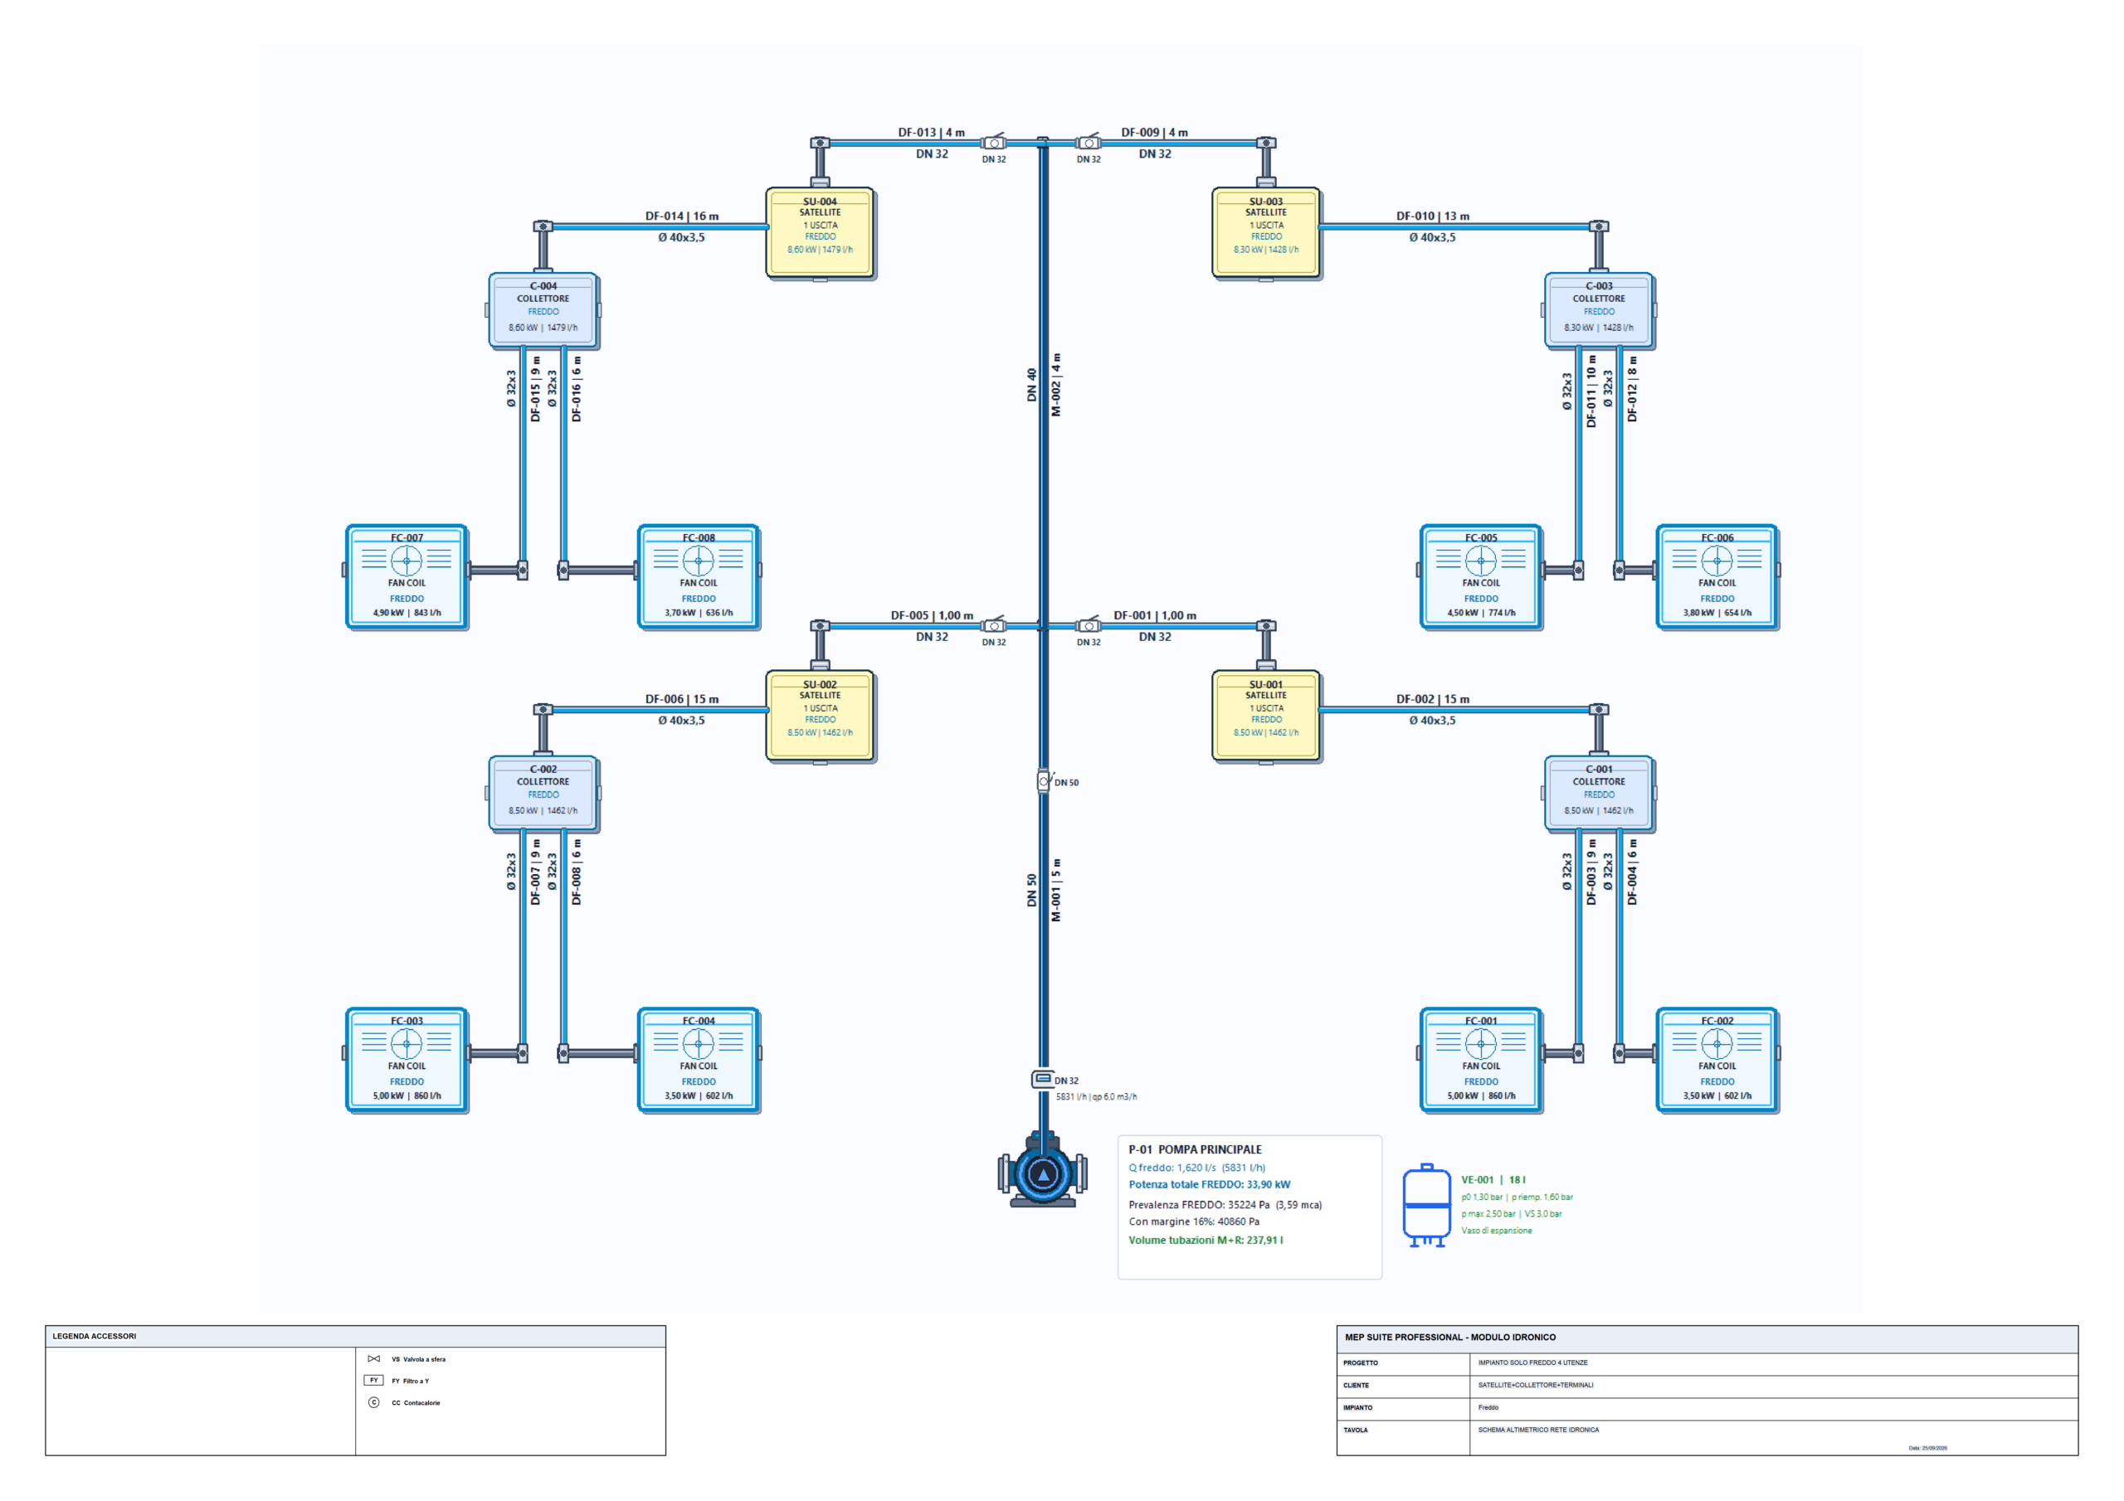Select pipe label DF-014 | 16 m
This screenshot has height=1501, width=2124.
(x=682, y=216)
